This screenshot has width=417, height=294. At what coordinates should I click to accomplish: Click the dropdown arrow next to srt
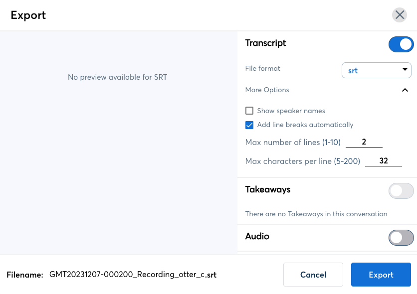pos(405,70)
